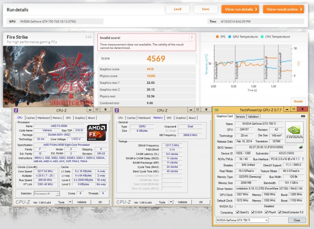Click the DRAM Frequency 1217.3 MHz value

(172, 145)
